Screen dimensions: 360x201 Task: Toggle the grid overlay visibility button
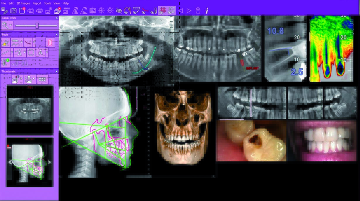[163, 11]
